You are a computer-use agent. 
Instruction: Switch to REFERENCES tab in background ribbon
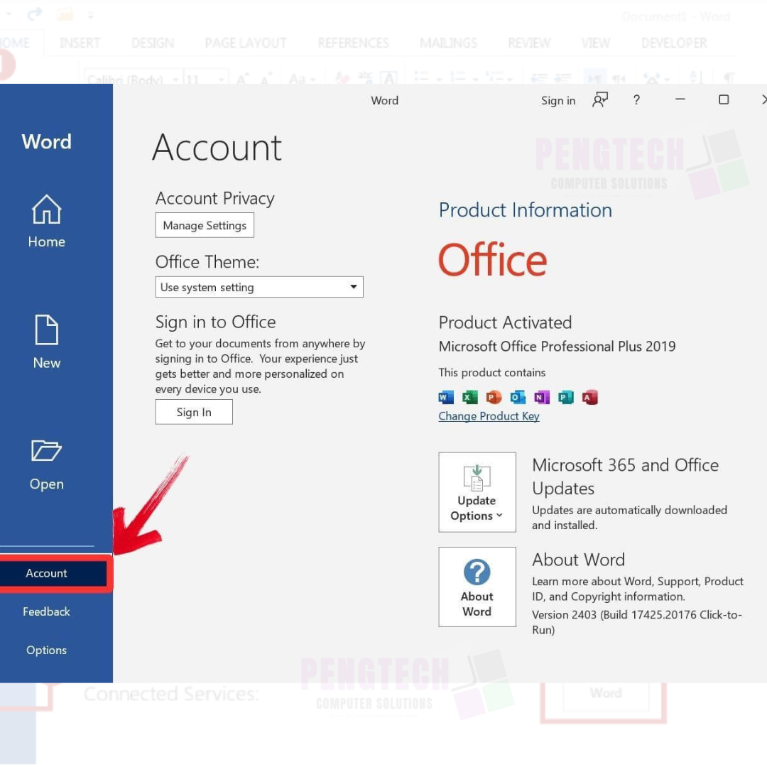353,43
